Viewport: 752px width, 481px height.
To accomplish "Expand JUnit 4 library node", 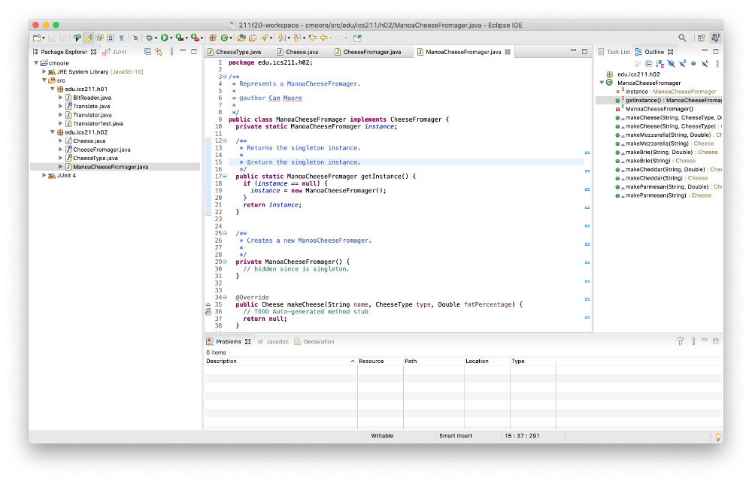I will pos(44,175).
